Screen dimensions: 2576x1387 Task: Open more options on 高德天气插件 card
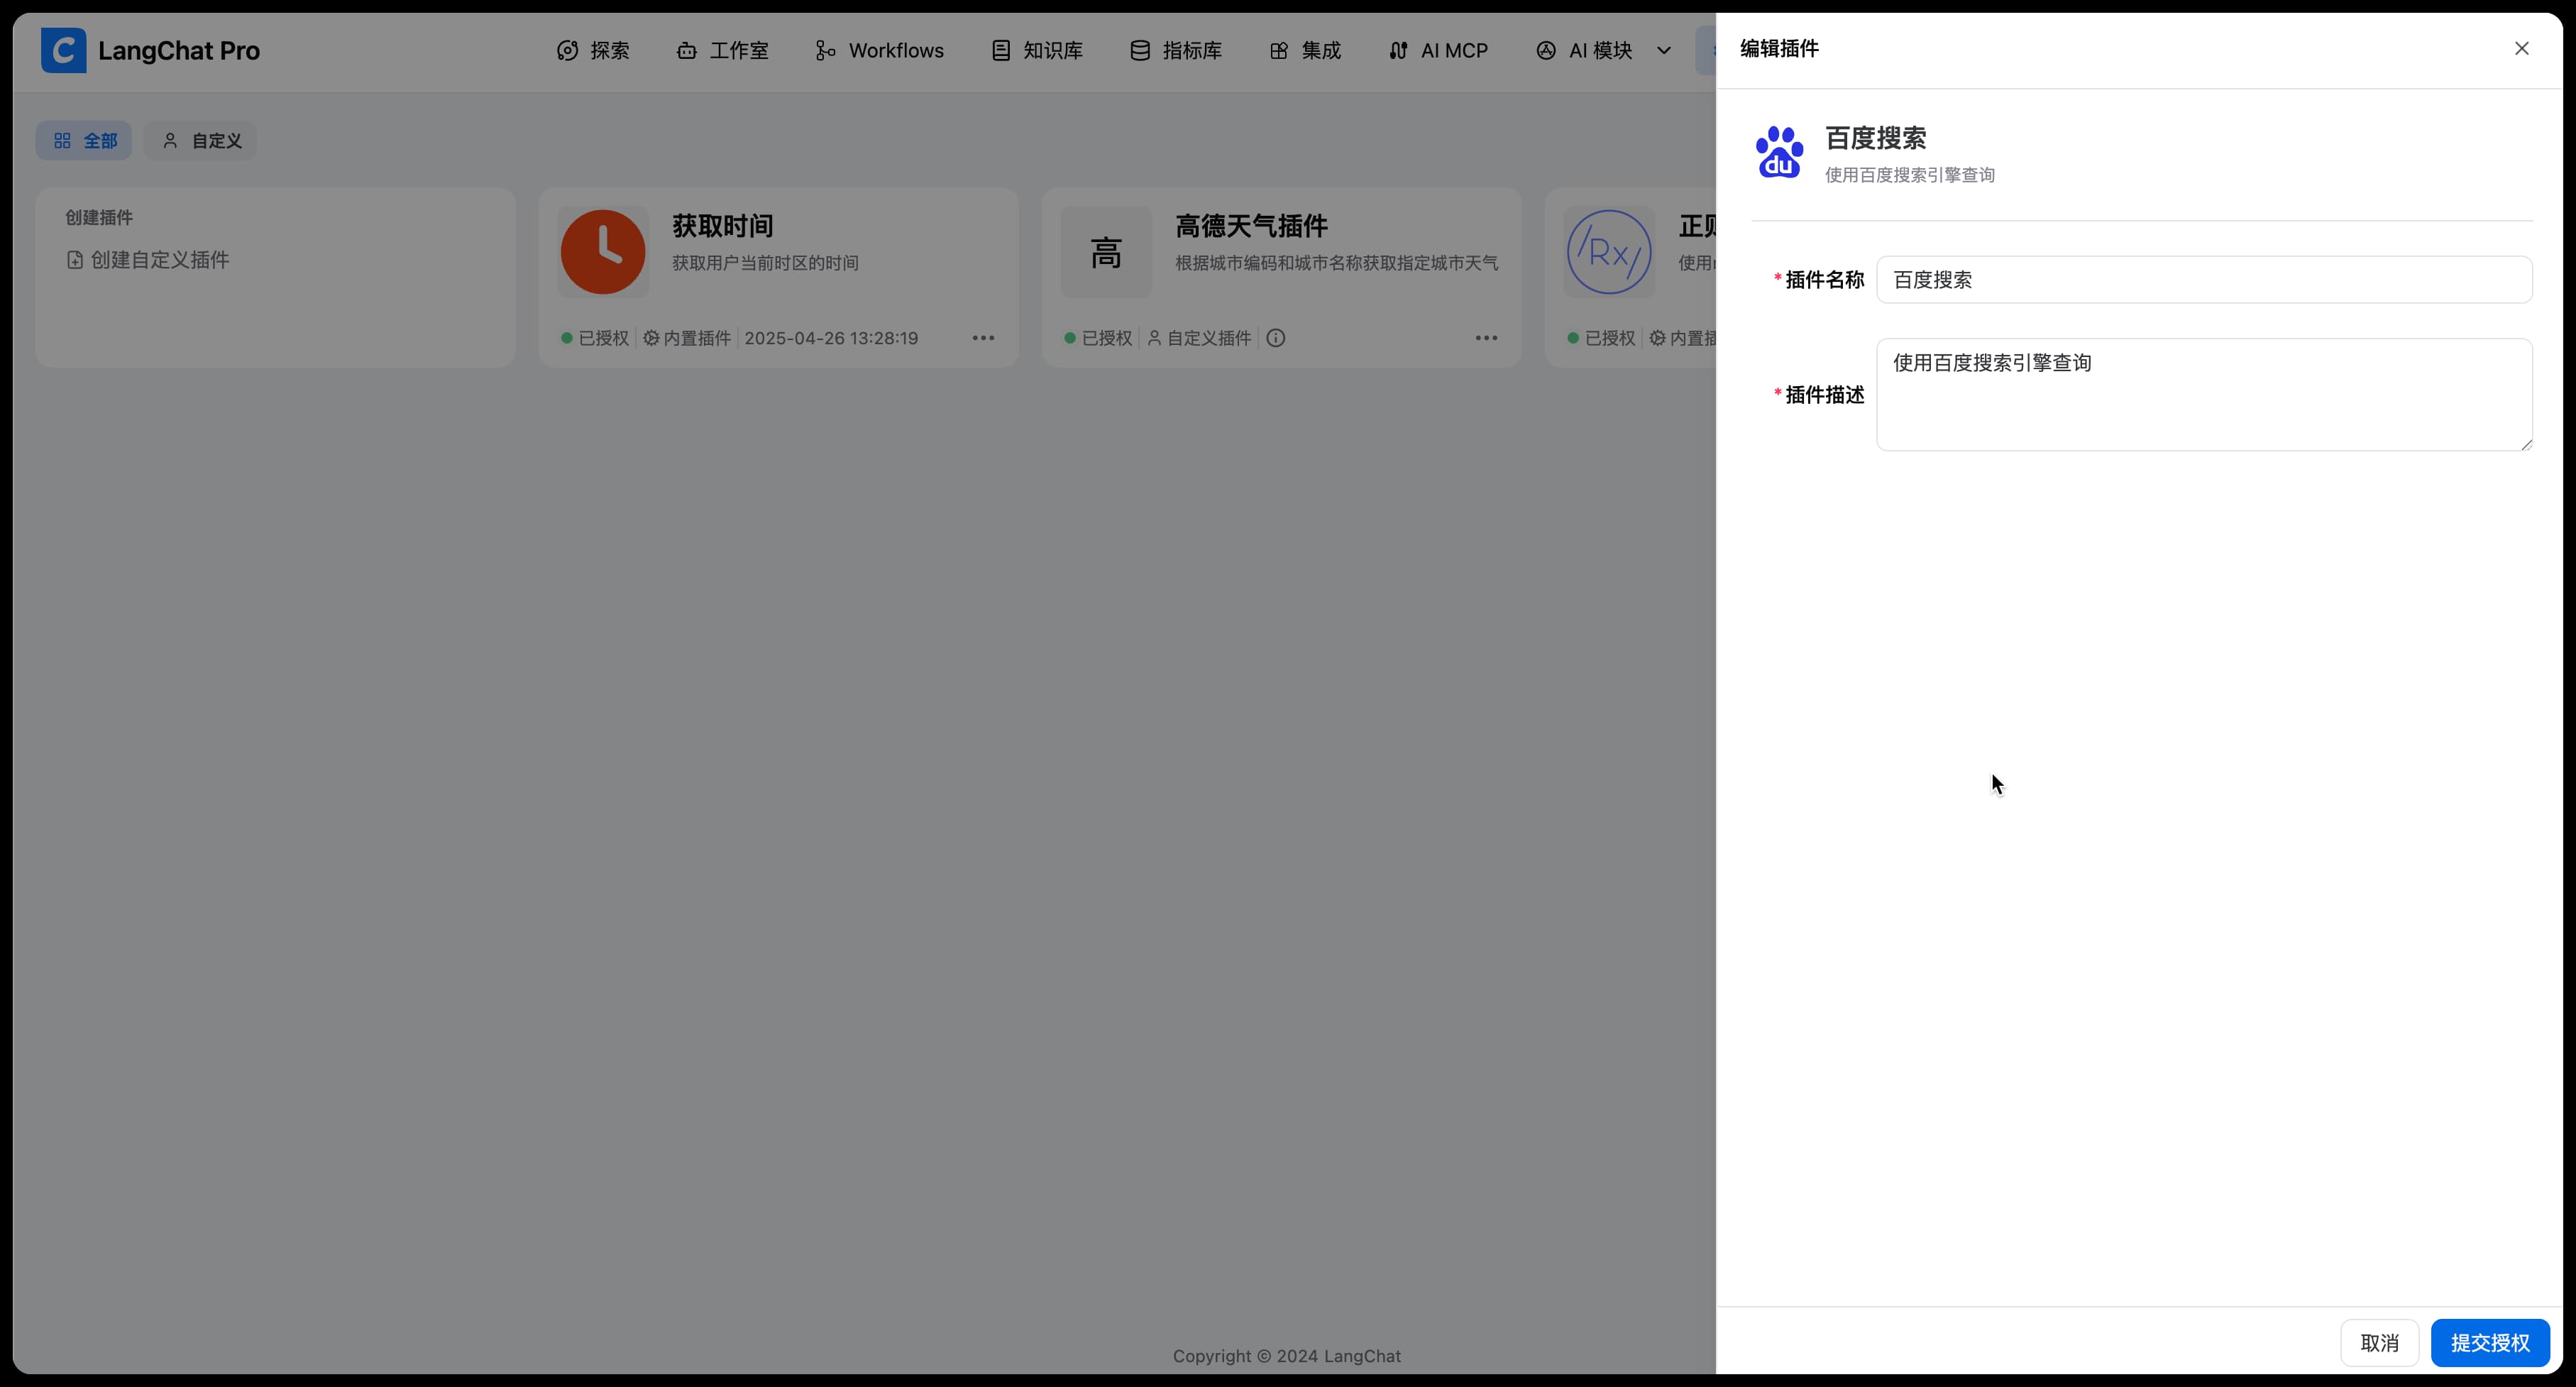[1486, 338]
